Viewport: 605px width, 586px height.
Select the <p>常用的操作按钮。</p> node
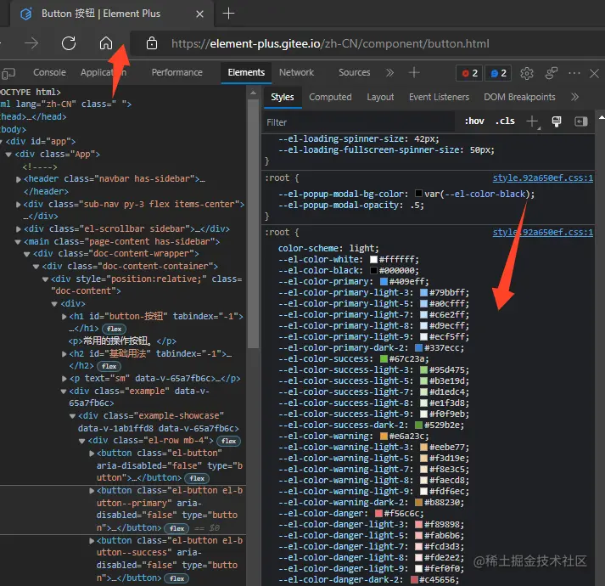coord(122,341)
